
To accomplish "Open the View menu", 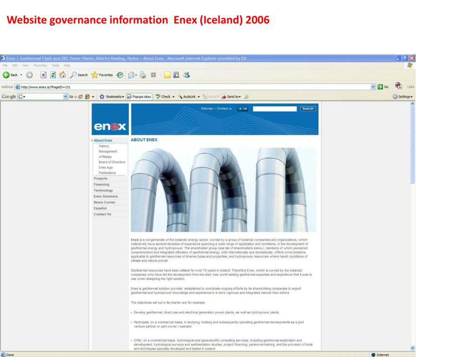I will pos(26,65).
